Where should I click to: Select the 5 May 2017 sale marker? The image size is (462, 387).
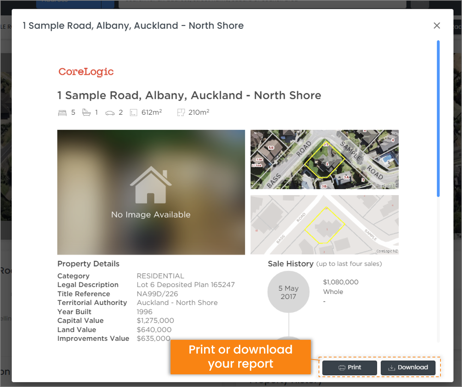pos(289,292)
